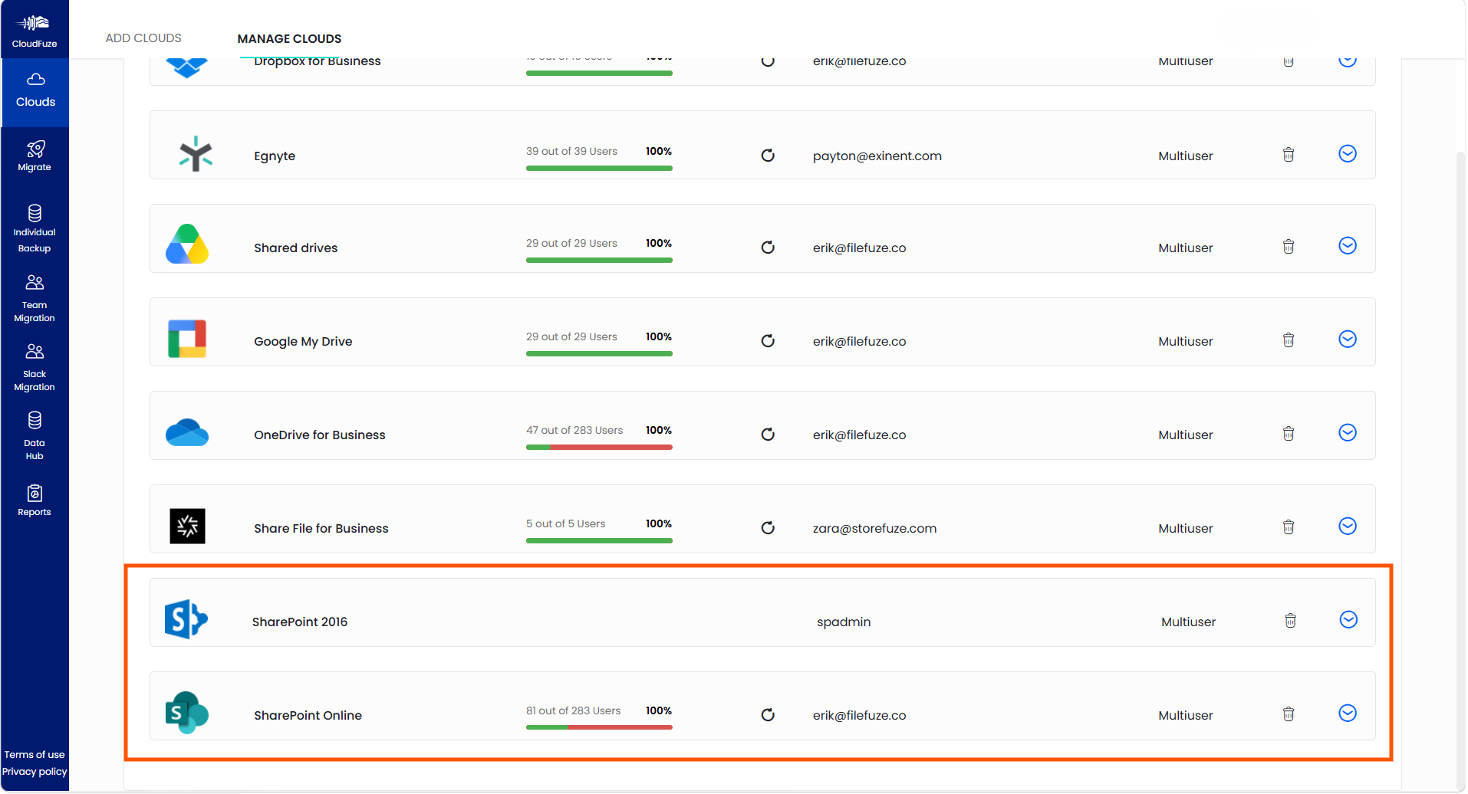Viewport: 1468px width, 794px height.
Task: Click the Google My Drive cloud name
Action: (303, 342)
